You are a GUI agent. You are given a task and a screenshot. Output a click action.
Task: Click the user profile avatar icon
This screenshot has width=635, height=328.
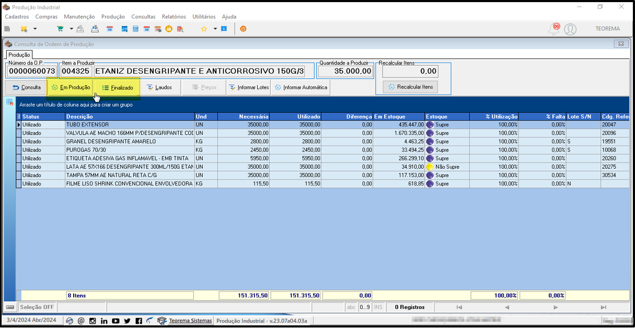[570, 29]
